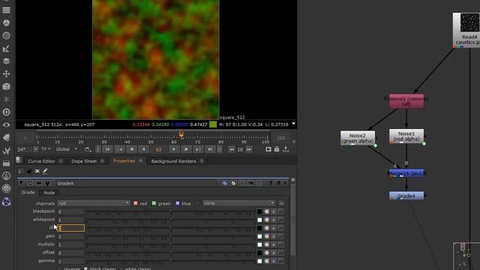Click the blackpoint black color swatch

click(x=259, y=211)
